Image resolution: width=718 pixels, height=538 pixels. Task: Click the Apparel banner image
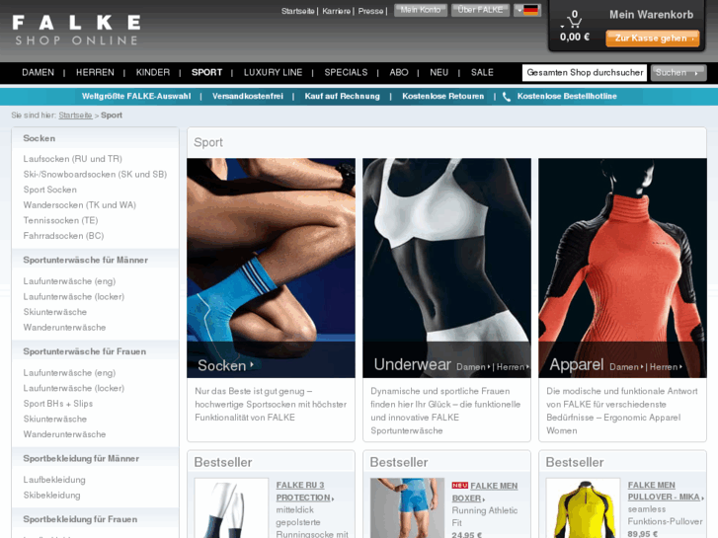pyautogui.click(x=622, y=268)
